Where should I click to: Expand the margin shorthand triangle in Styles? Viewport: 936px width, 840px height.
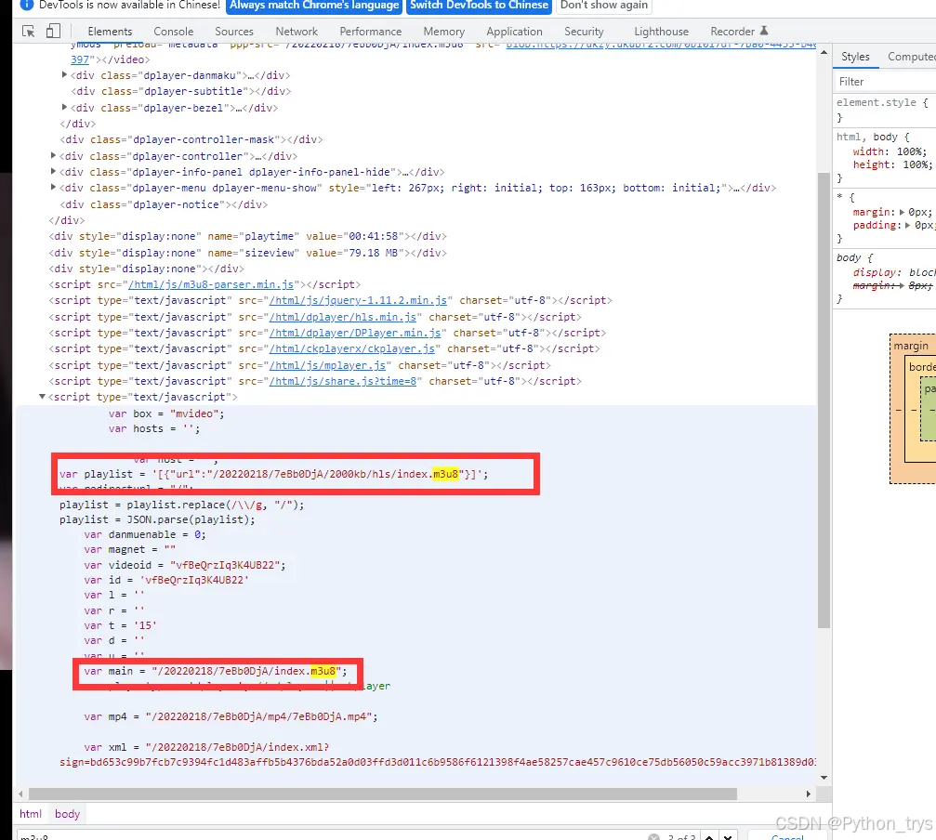tap(902, 212)
